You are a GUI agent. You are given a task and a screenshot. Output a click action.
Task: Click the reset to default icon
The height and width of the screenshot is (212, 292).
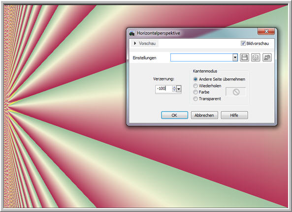(x=267, y=58)
